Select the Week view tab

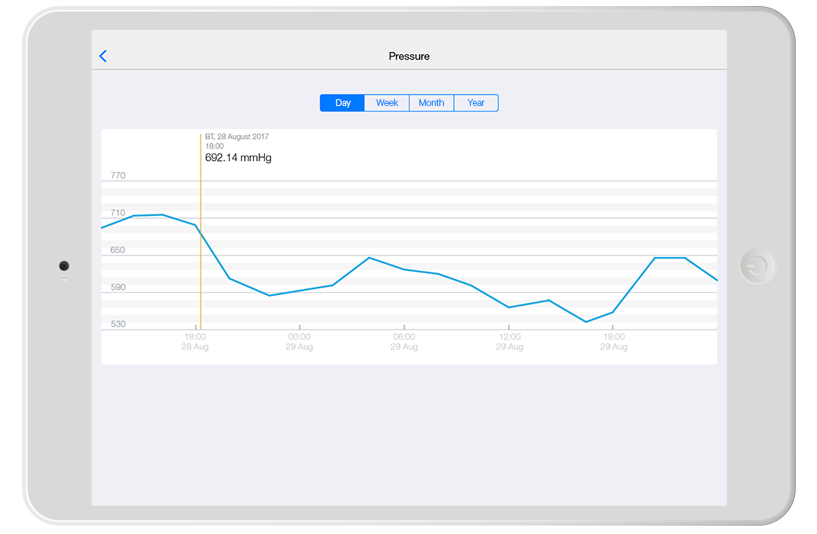click(387, 102)
